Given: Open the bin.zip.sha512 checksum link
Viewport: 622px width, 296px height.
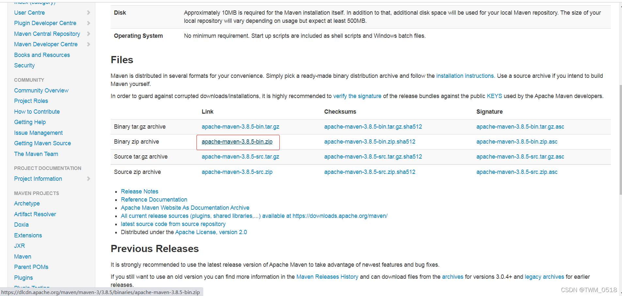Looking at the screenshot, I should point(370,142).
